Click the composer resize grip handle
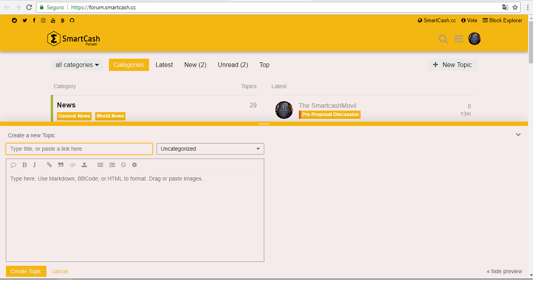The height and width of the screenshot is (281, 537). tap(264, 124)
